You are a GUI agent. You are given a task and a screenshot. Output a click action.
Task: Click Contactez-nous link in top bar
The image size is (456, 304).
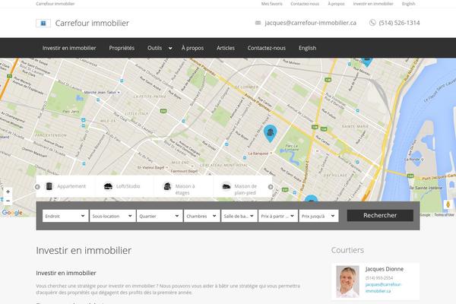point(305,4)
